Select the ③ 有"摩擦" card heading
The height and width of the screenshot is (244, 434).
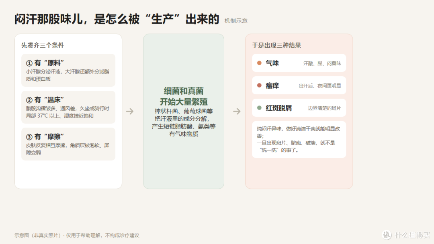coord(45,136)
